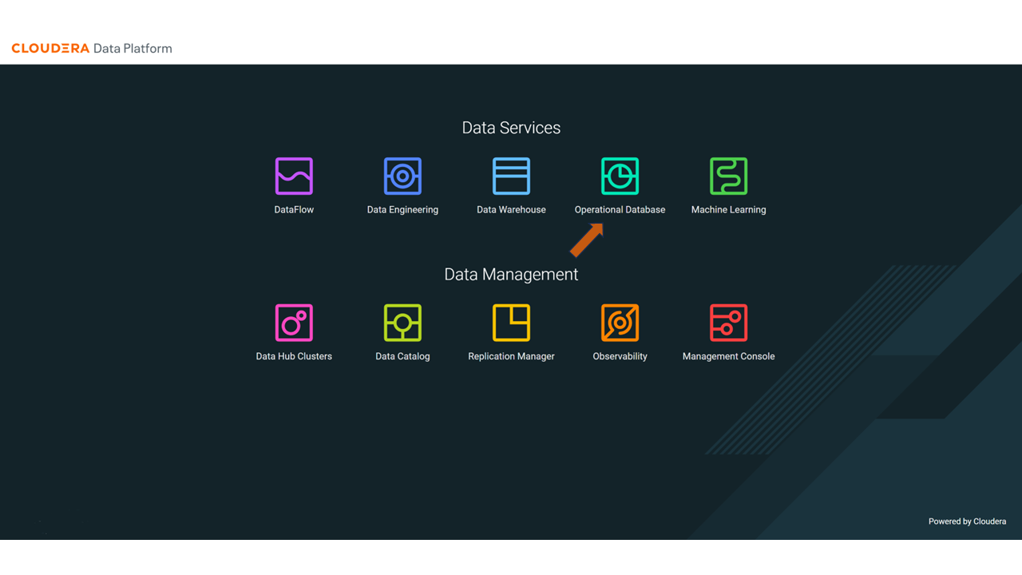Click the Machine Learning text label
This screenshot has height=575, width=1022.
[x=728, y=210]
